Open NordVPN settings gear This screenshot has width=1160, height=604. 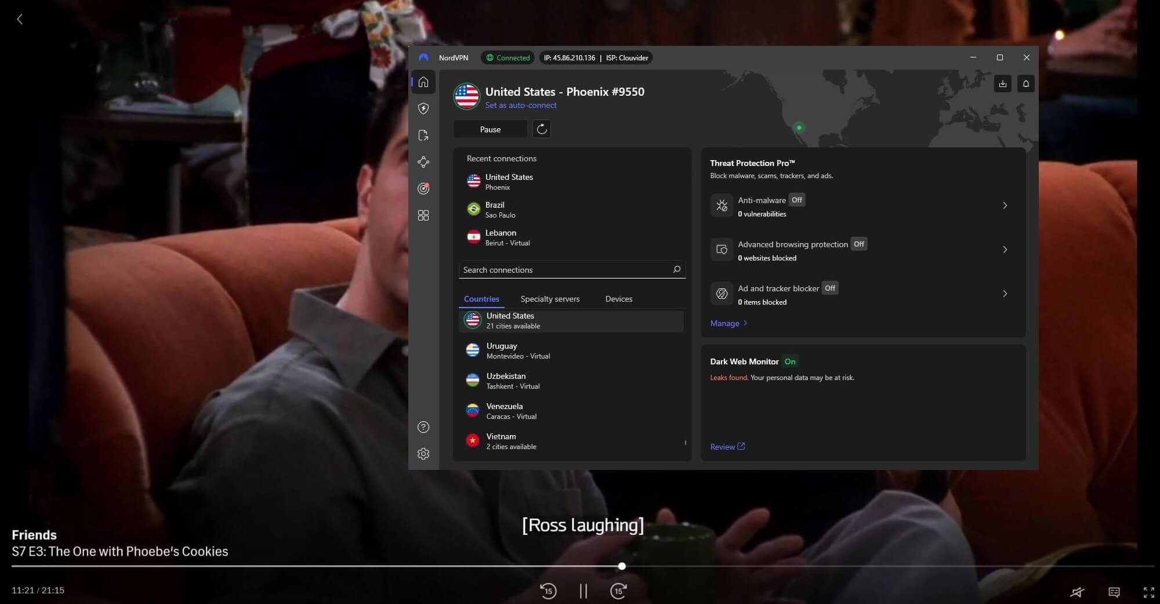(x=423, y=453)
